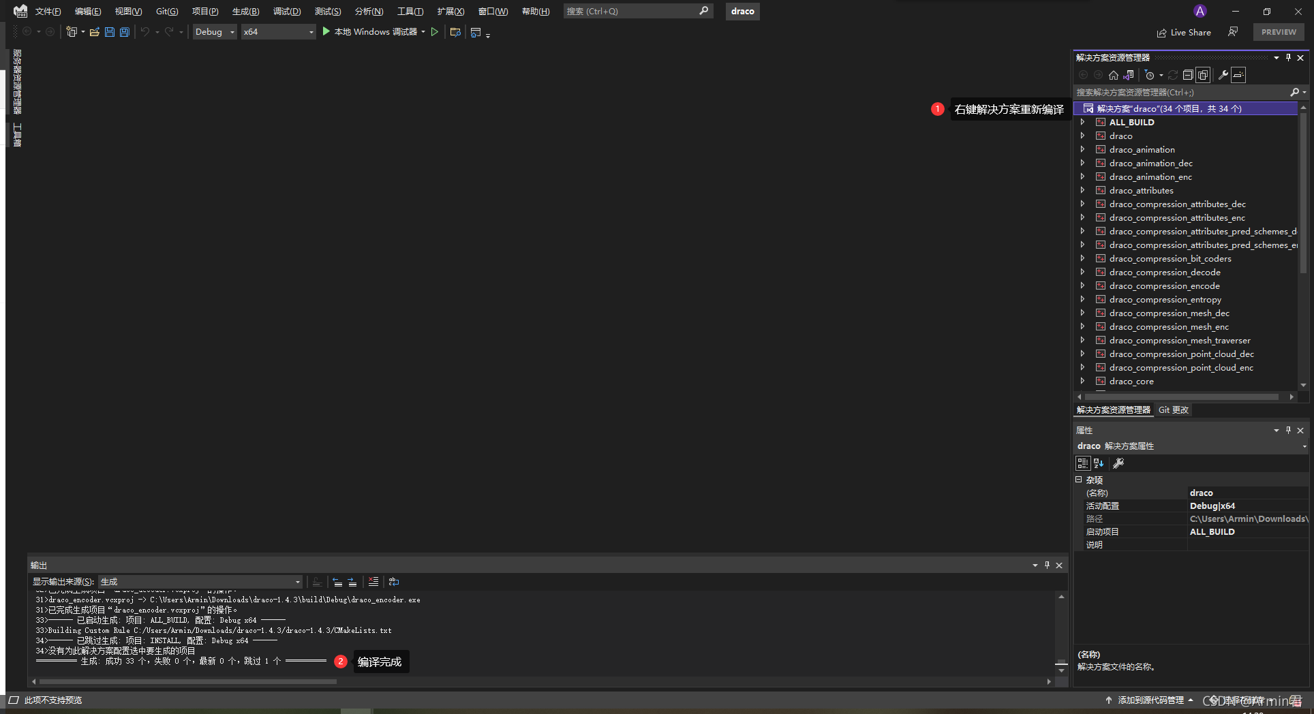Open Solution Explorer properties with wrench icon
The width and height of the screenshot is (1314, 714).
(1224, 75)
